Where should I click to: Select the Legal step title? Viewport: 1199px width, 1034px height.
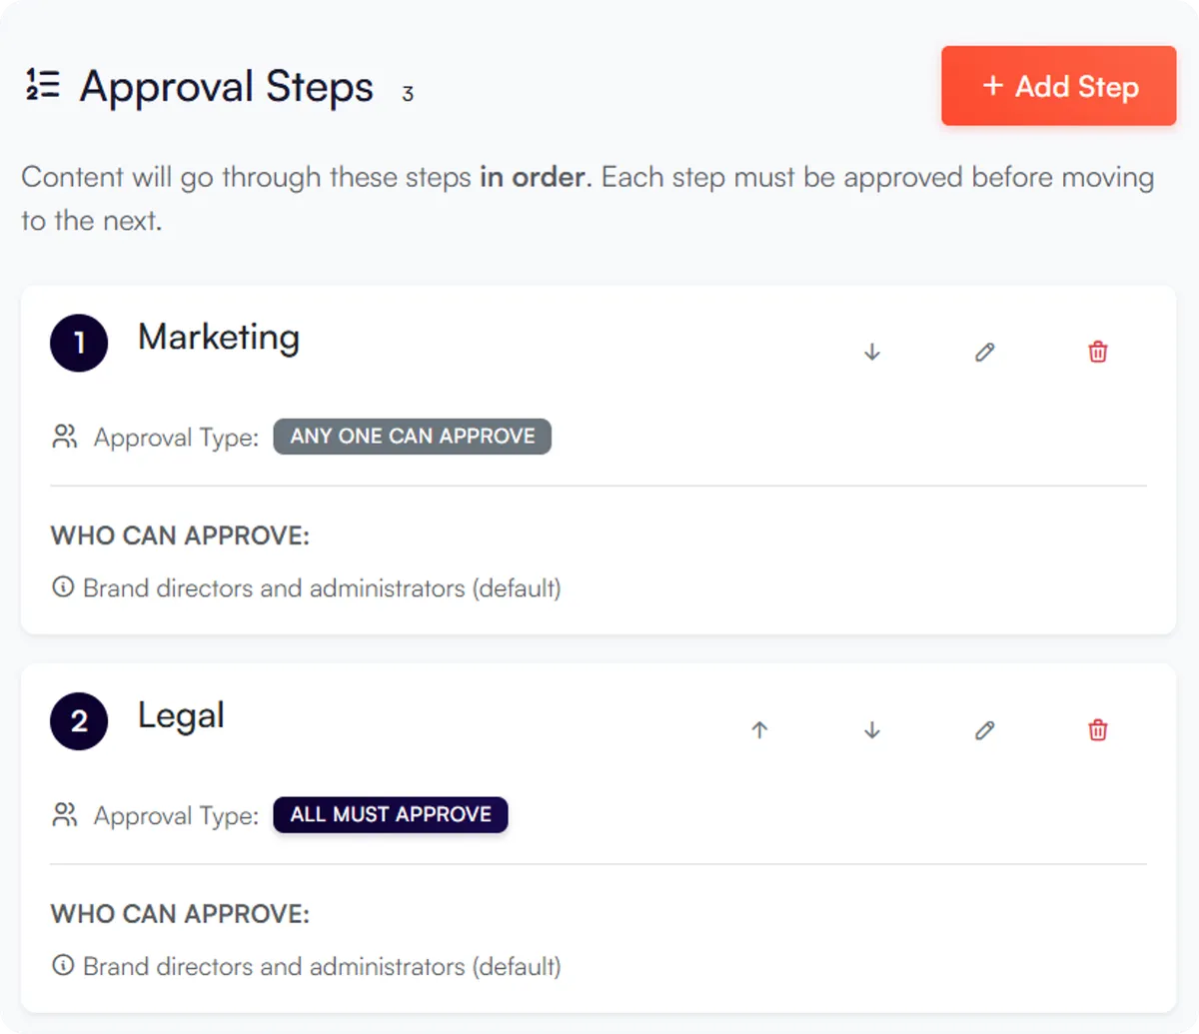click(x=181, y=715)
